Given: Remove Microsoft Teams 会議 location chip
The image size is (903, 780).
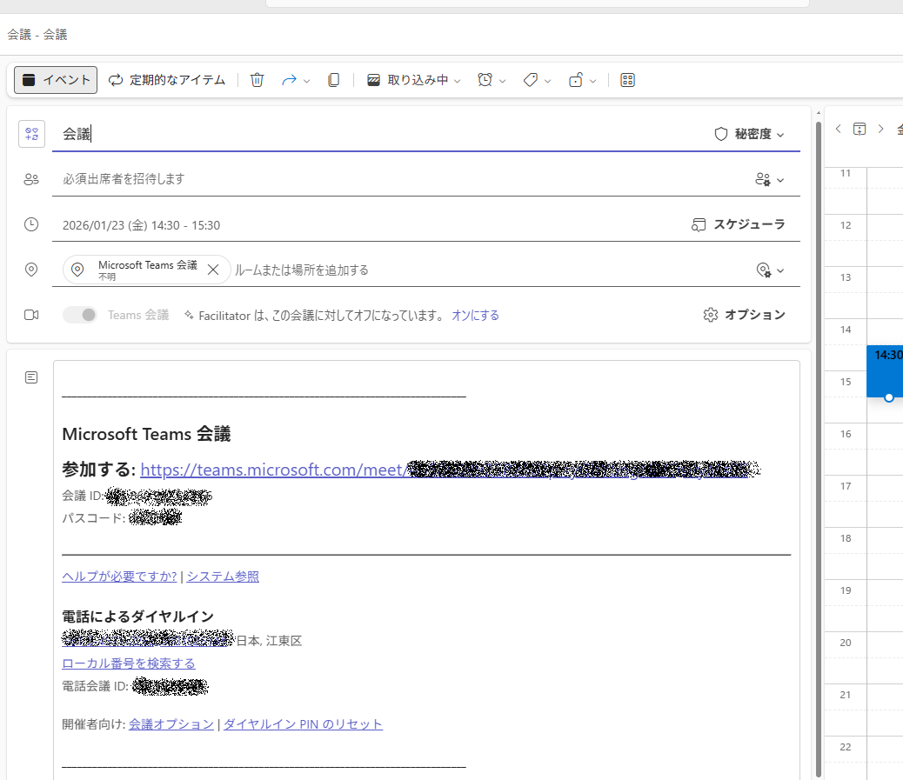Looking at the screenshot, I should coord(213,270).
